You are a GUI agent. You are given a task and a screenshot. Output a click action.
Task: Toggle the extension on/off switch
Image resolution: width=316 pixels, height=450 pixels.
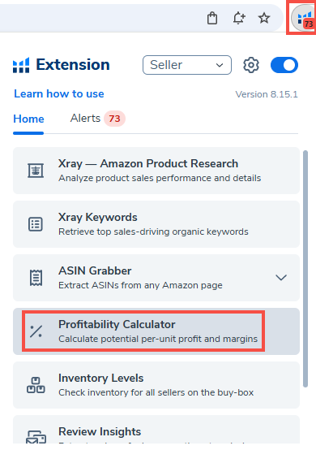coord(284,65)
